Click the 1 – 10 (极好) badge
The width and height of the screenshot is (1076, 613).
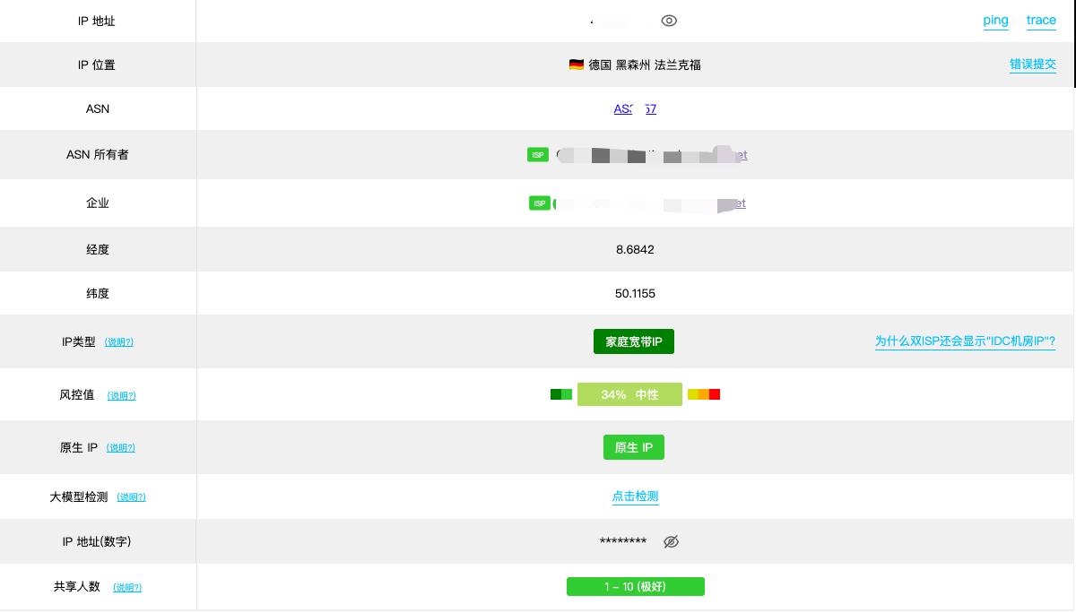(x=636, y=586)
